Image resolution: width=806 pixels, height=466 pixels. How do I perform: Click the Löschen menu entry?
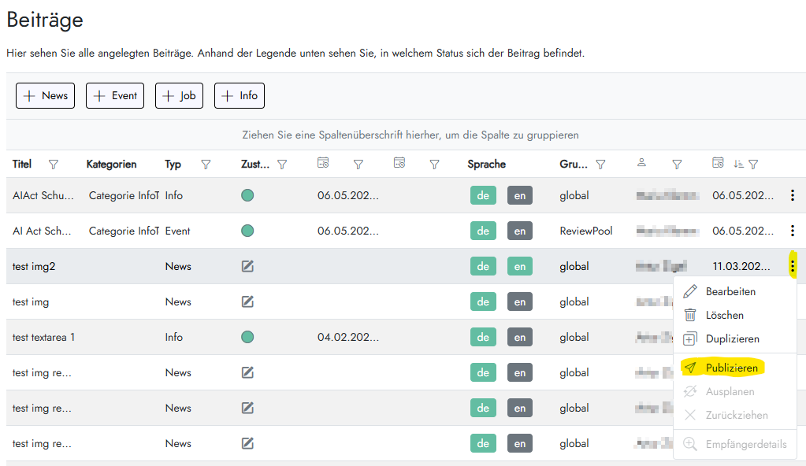tap(724, 315)
